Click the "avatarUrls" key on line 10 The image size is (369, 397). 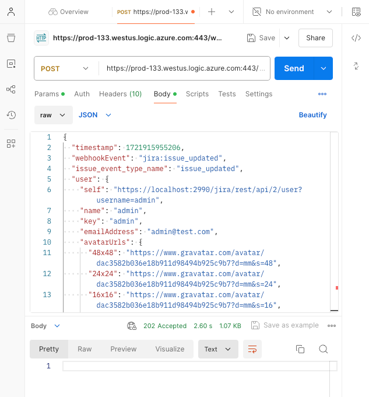point(105,242)
